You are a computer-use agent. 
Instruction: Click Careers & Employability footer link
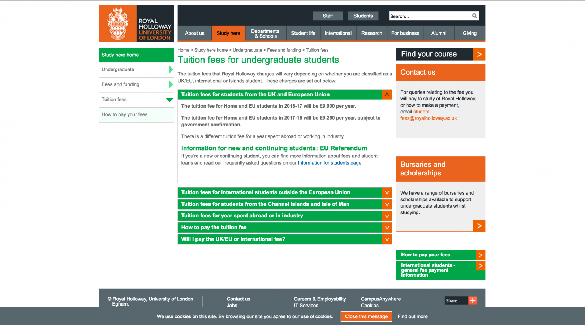coord(320,299)
